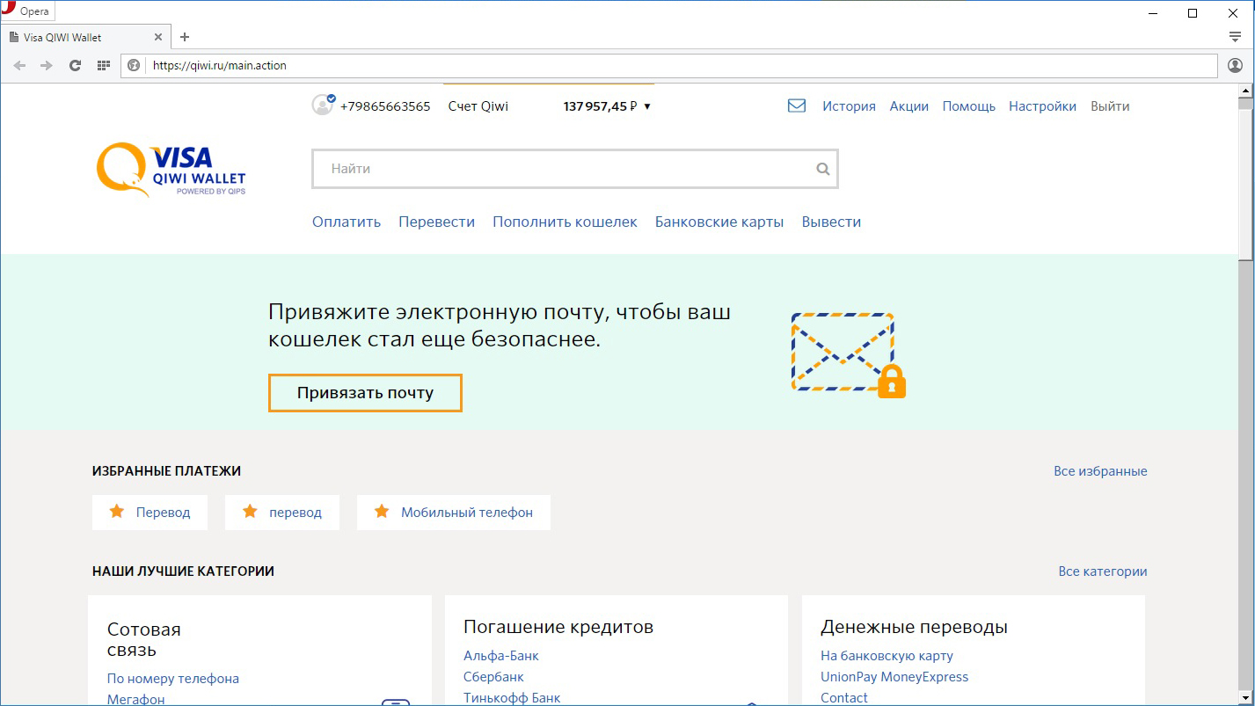This screenshot has height=706, width=1255.
Task: Click the scrollbar down arrow
Action: (1245, 697)
